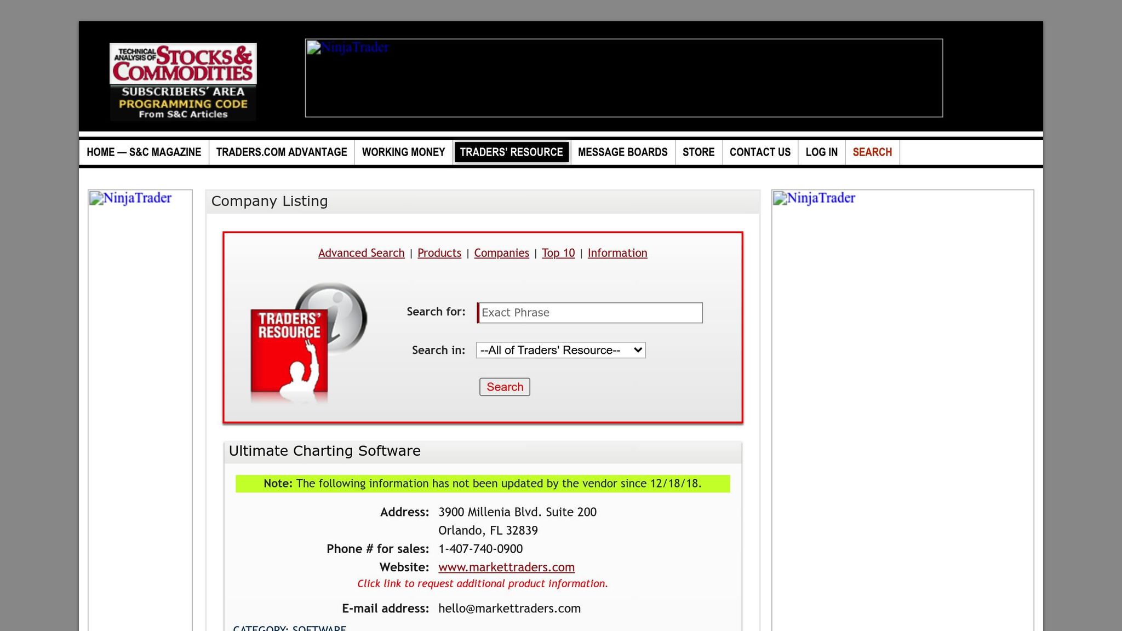
Task: Click the NinjaTrader banner in the header
Action: click(x=623, y=78)
